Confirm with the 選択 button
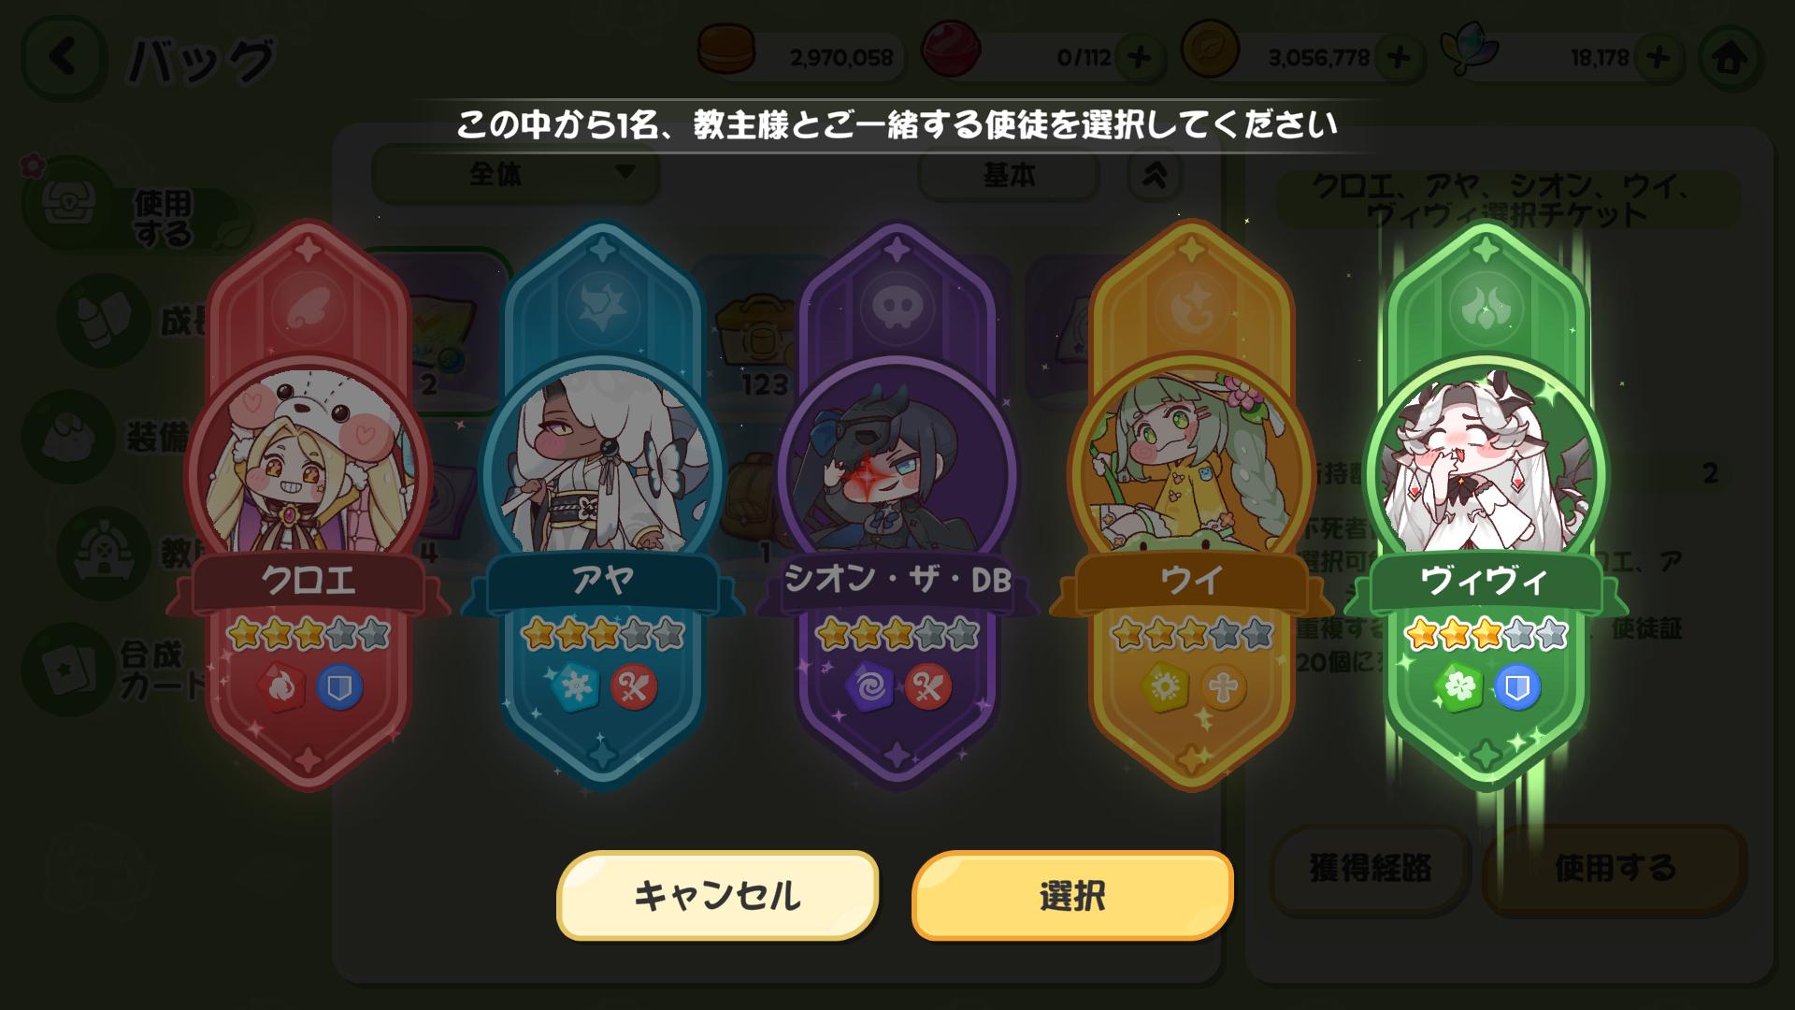This screenshot has height=1010, width=1795. click(1072, 895)
